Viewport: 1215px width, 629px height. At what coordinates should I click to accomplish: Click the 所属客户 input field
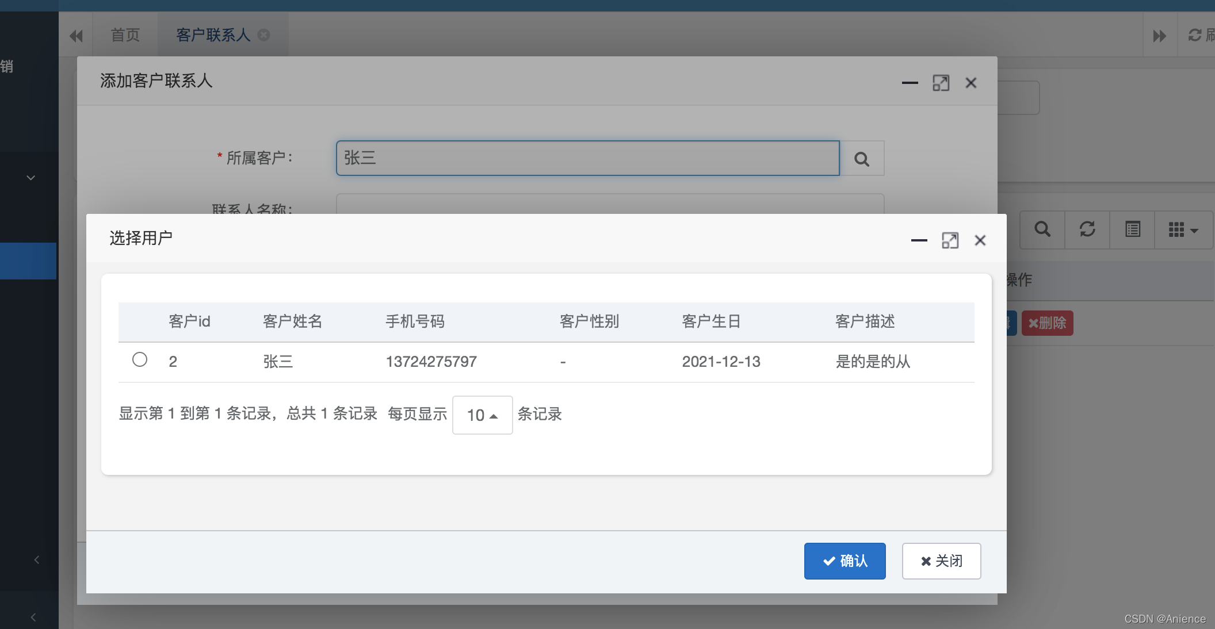click(x=587, y=158)
